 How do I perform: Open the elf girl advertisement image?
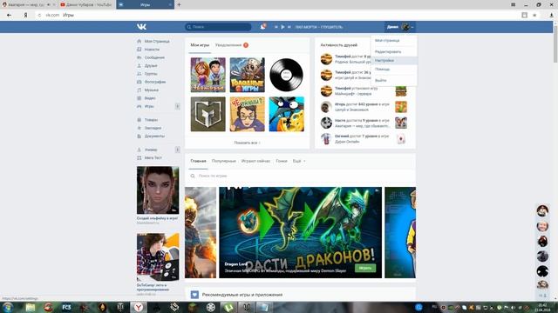click(158, 190)
